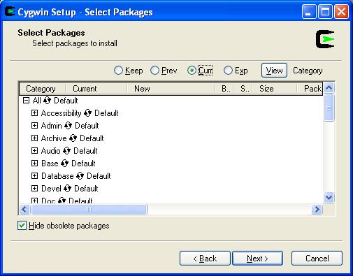Click the Accessibility row's cycle icon
Screen dimensions: 353x276
click(x=87, y=113)
